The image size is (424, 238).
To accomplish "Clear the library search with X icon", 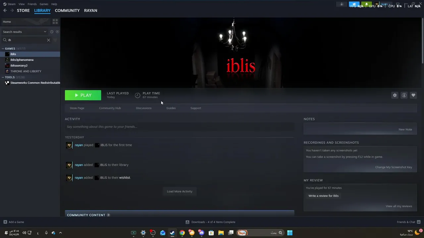I will point(48,40).
